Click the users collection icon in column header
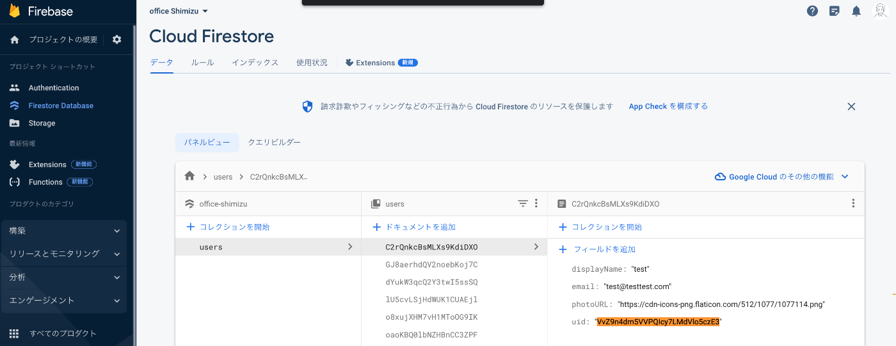This screenshot has width=896, height=346. [x=376, y=204]
